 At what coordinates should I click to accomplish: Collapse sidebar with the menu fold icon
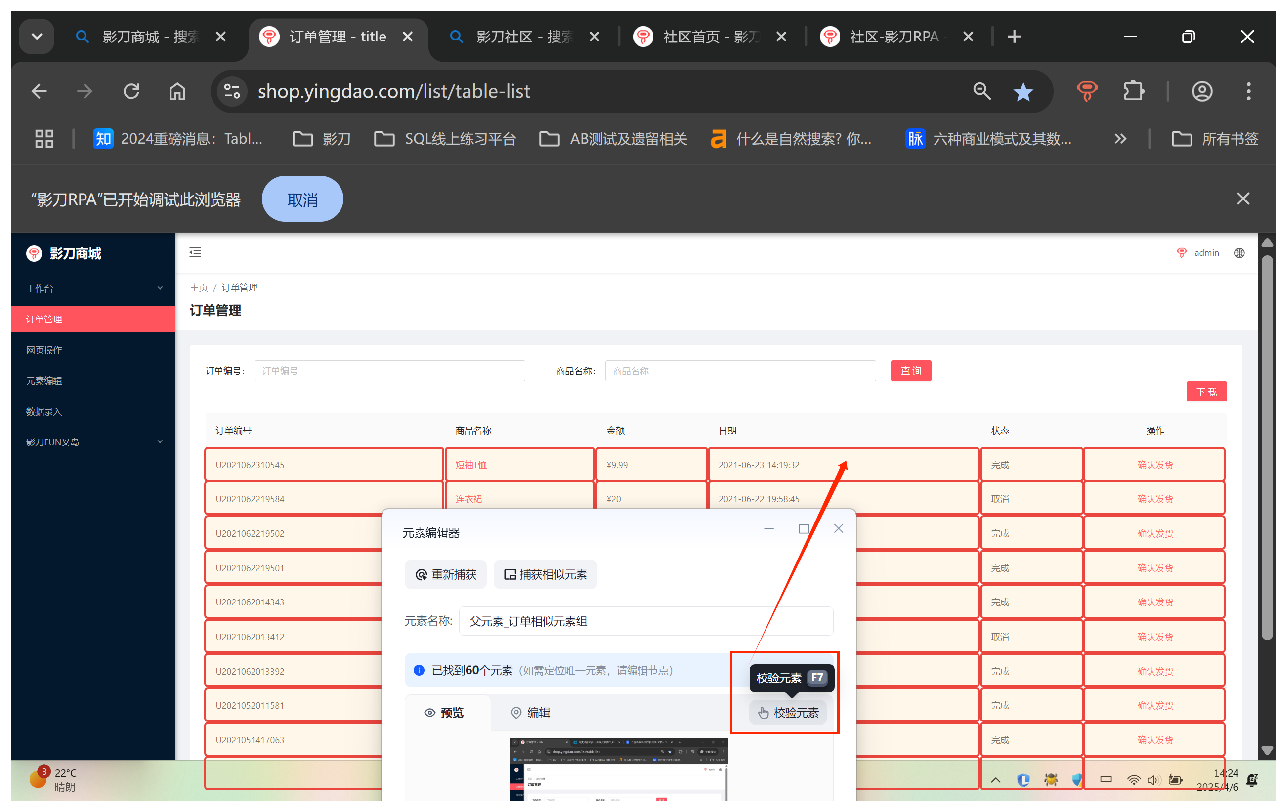pos(195,252)
